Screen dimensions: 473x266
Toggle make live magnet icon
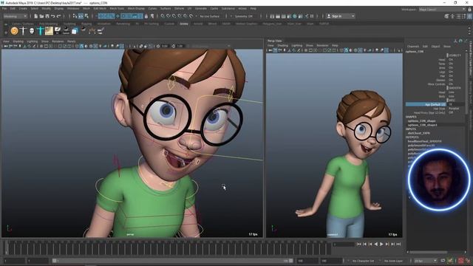191,16
